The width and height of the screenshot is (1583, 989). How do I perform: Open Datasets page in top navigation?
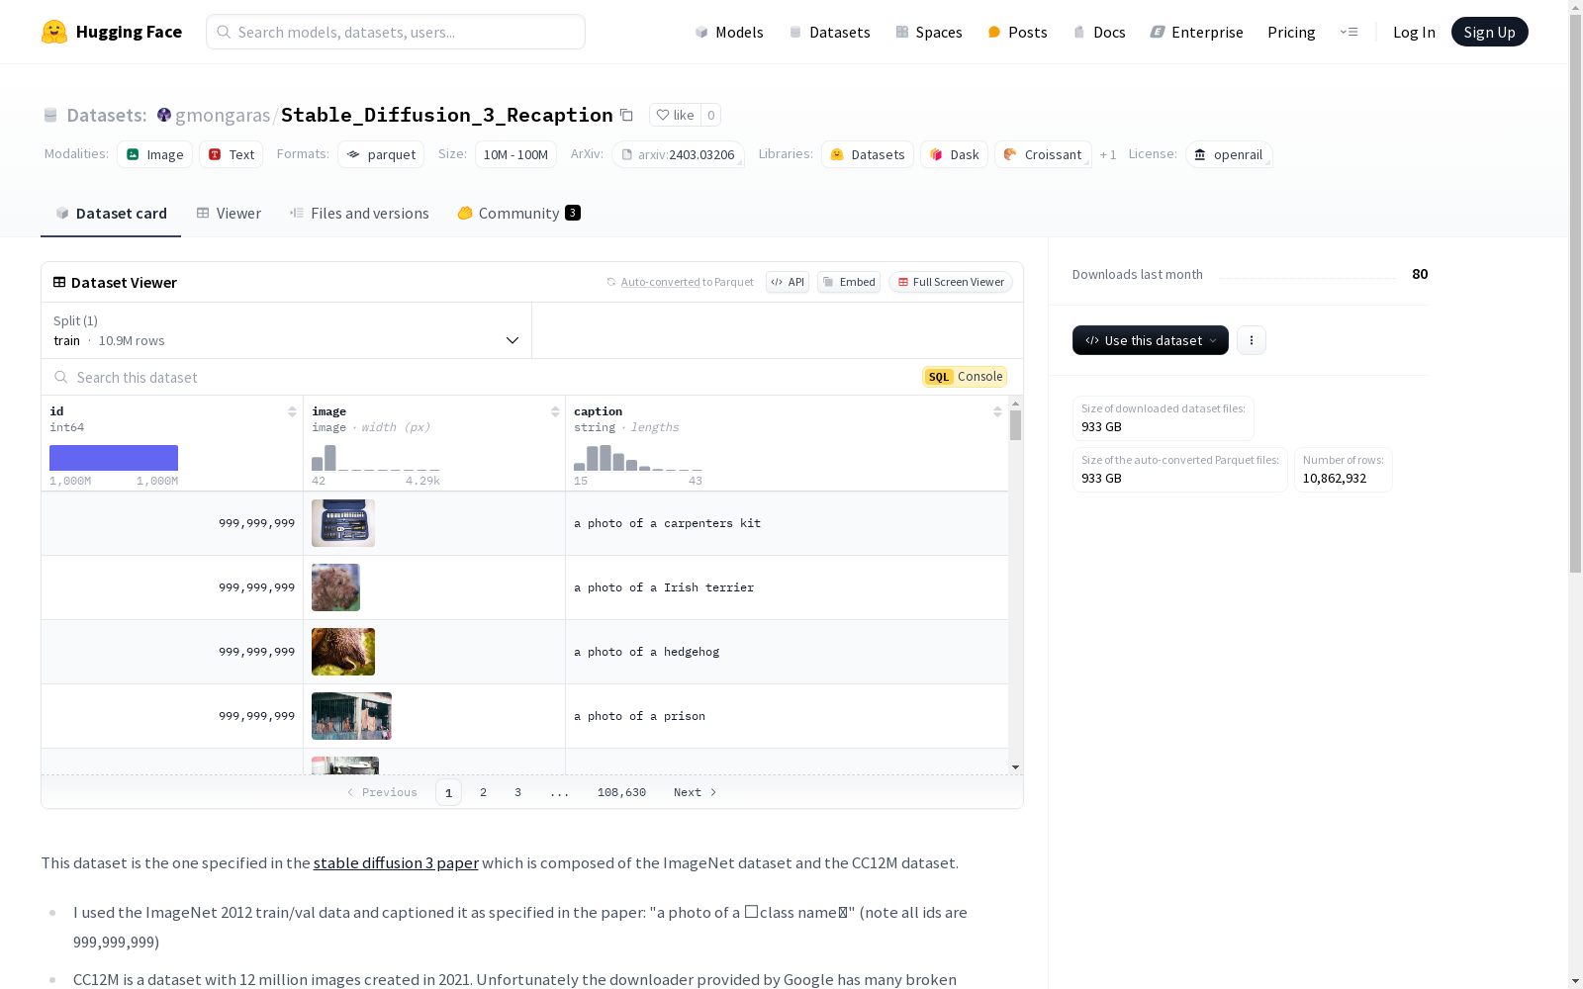(829, 32)
